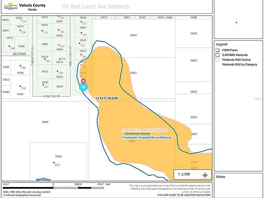Screen dimensions: 264x198
Task: Click parcel label '0050'
Action: 193,33
